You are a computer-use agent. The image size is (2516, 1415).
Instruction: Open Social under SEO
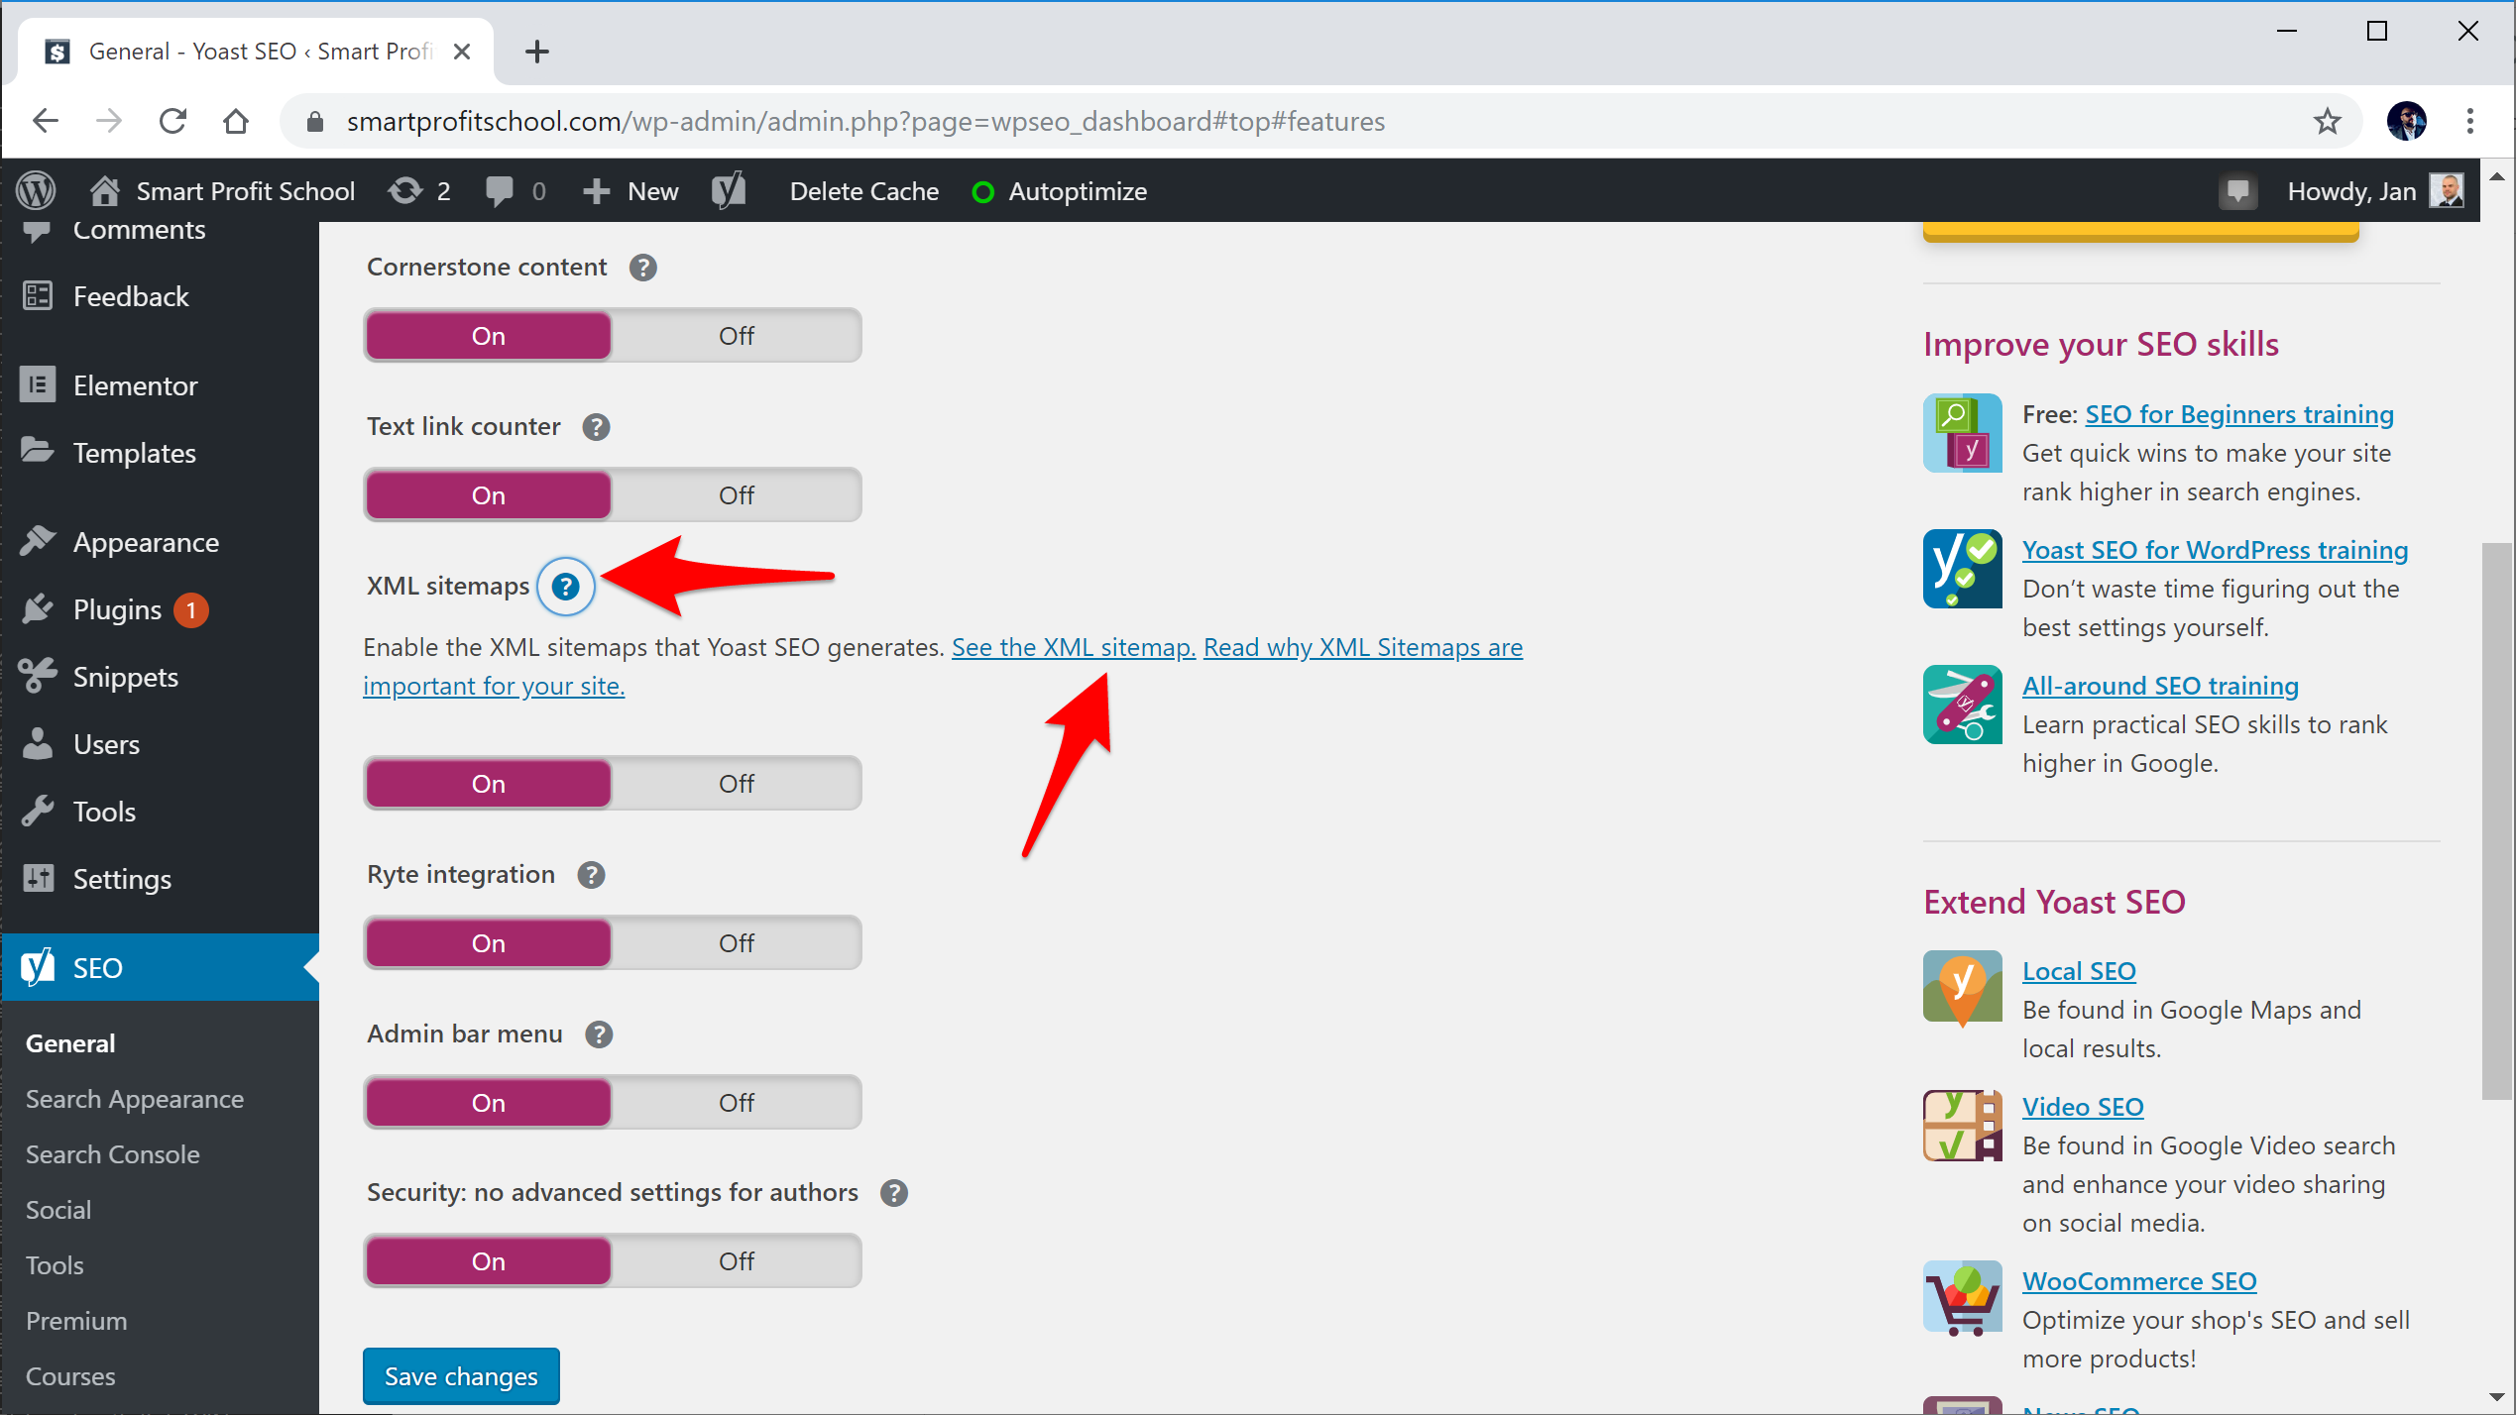point(58,1210)
